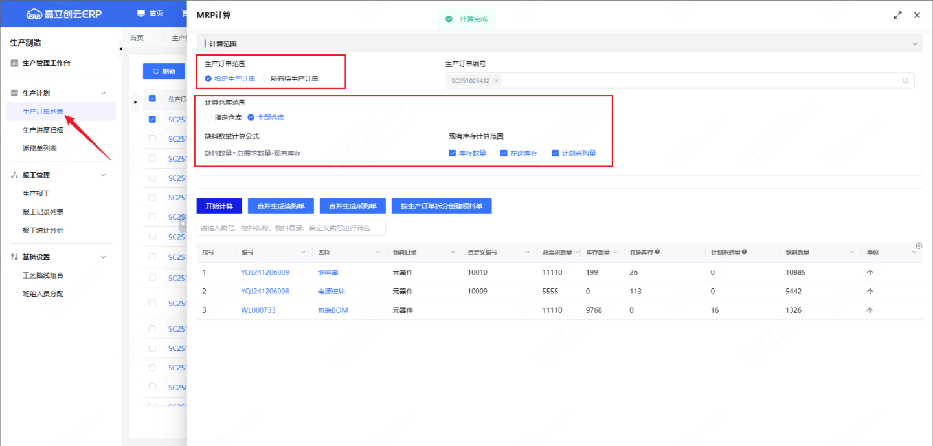Image resolution: width=933 pixels, height=446 pixels.
Task: Focus the material filter search box
Action: (291, 228)
